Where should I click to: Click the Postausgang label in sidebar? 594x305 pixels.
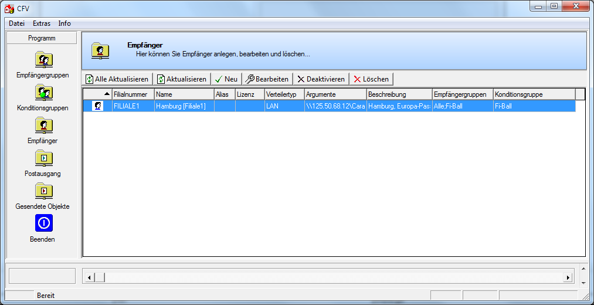tap(43, 174)
